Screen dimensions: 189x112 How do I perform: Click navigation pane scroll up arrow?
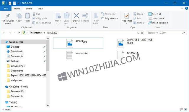coord(48,38)
